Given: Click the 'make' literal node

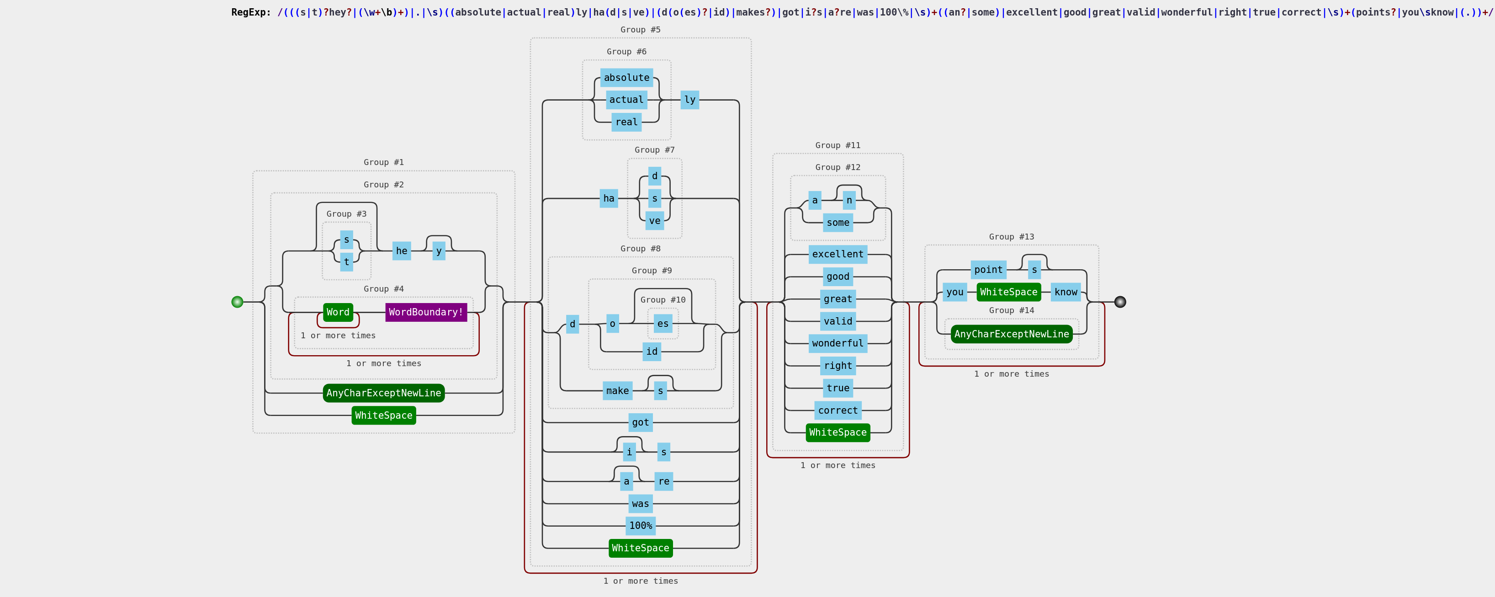Looking at the screenshot, I should (x=617, y=391).
